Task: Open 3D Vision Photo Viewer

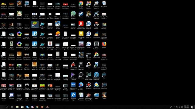Action: click(x=89, y=76)
